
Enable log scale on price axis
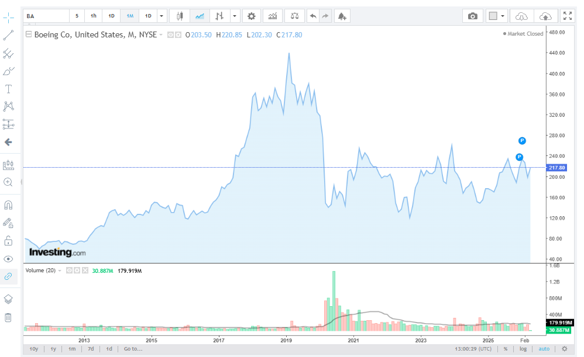523,349
